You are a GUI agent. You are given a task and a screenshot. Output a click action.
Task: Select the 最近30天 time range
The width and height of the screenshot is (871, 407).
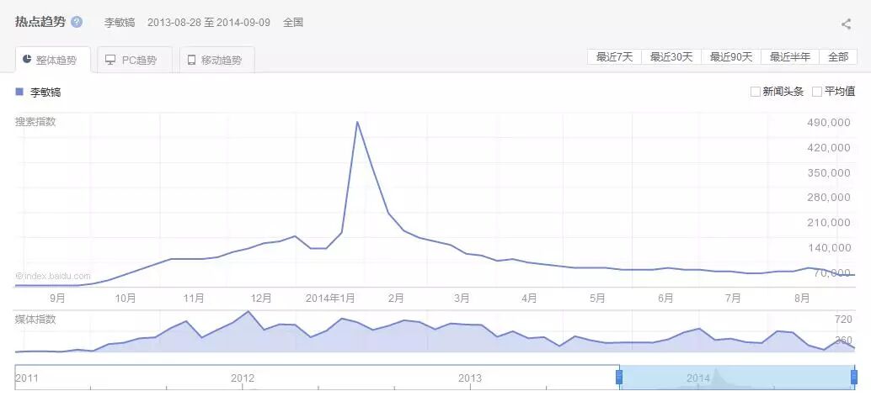671,56
